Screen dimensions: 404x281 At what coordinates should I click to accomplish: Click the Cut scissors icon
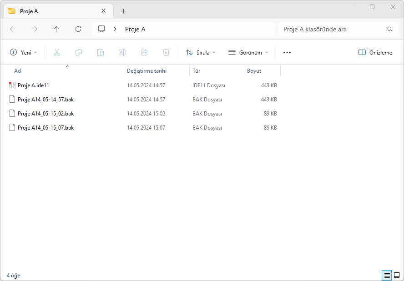[57, 52]
